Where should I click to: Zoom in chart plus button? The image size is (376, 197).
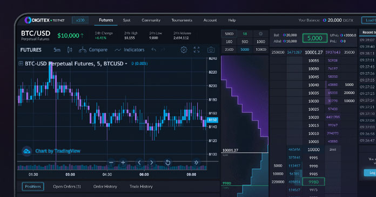123,163
